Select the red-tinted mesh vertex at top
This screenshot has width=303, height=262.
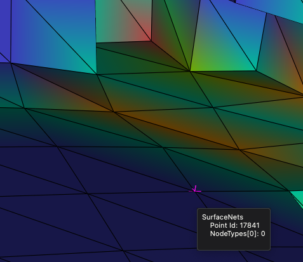click(x=151, y=40)
